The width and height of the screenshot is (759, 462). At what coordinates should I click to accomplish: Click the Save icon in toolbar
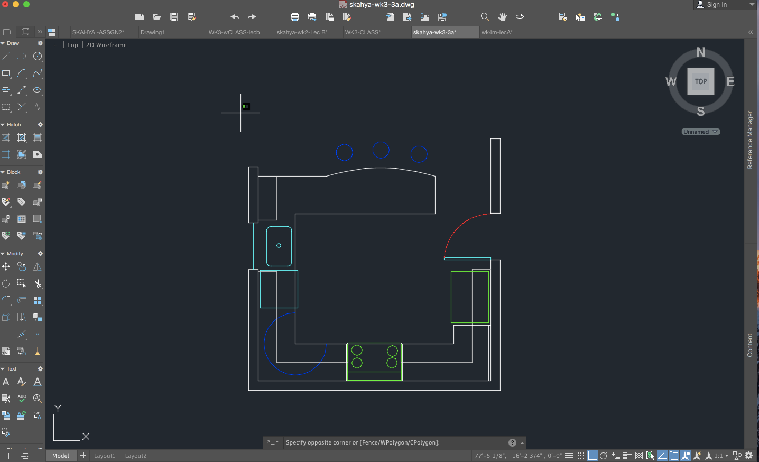pos(174,17)
